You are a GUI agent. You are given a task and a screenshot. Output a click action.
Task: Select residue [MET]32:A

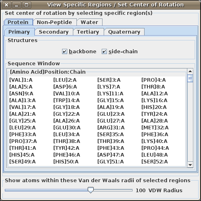[x=155, y=128]
